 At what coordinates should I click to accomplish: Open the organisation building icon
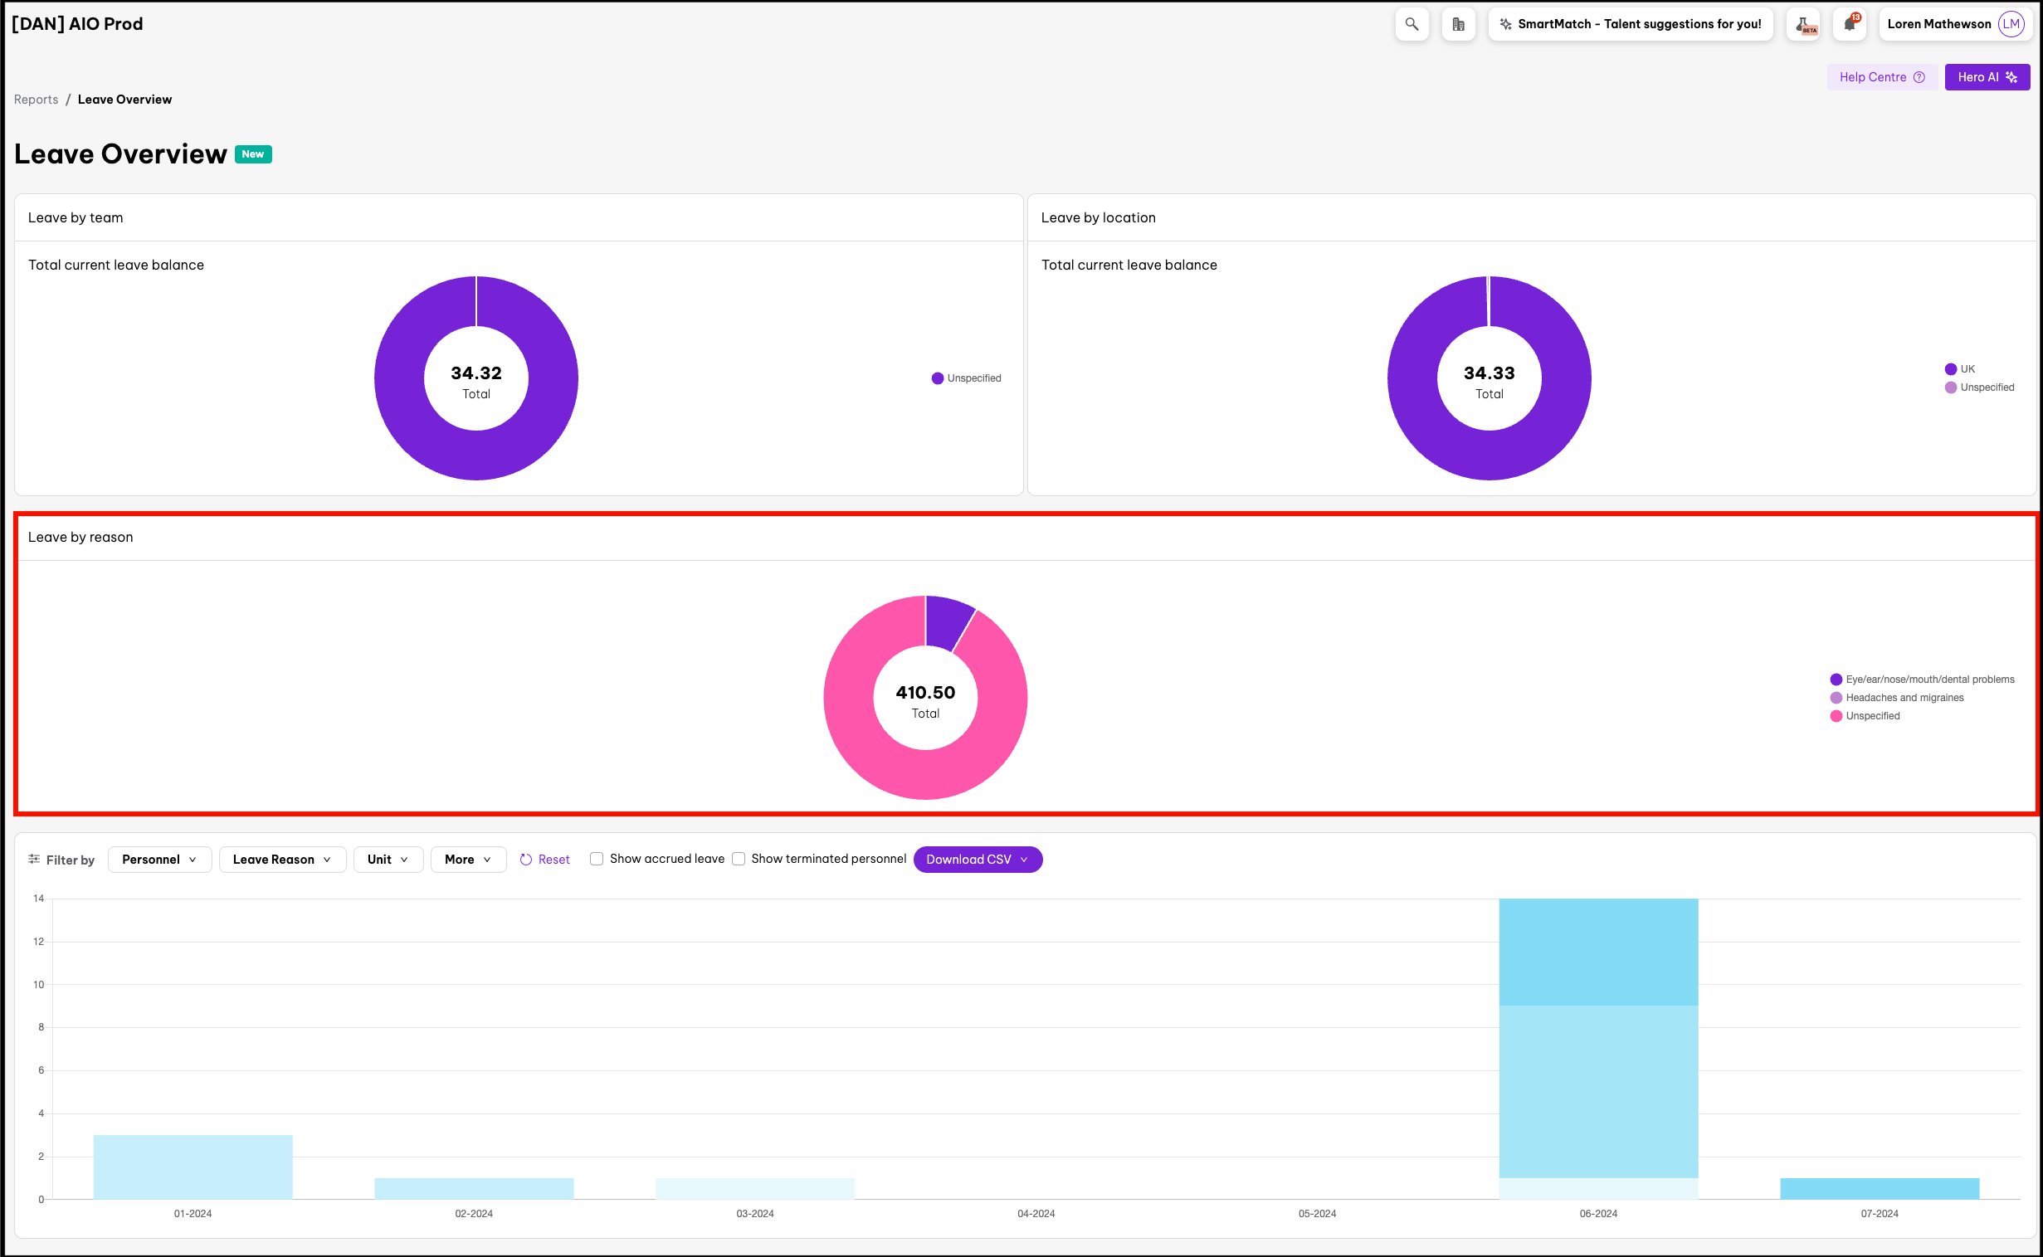coord(1458,24)
